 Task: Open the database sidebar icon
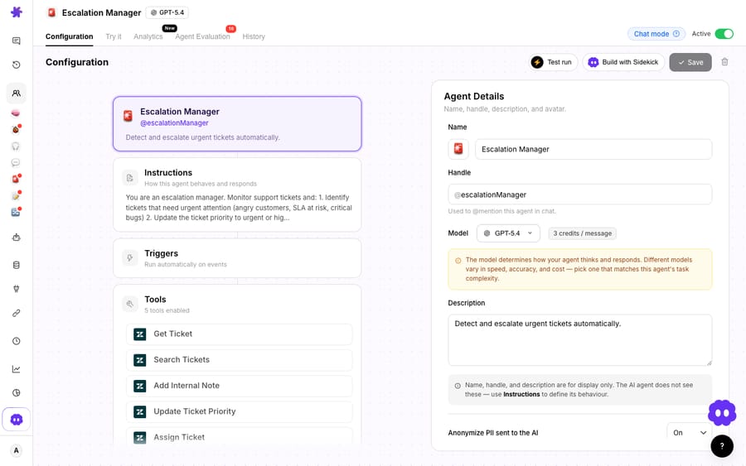[x=17, y=265]
